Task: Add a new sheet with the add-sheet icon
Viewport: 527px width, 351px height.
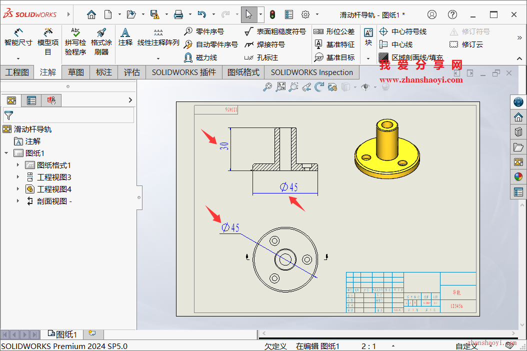Action: (92, 333)
